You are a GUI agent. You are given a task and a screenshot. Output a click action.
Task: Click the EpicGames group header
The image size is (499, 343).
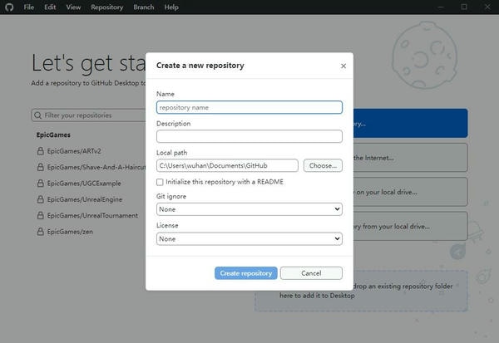tap(53, 135)
